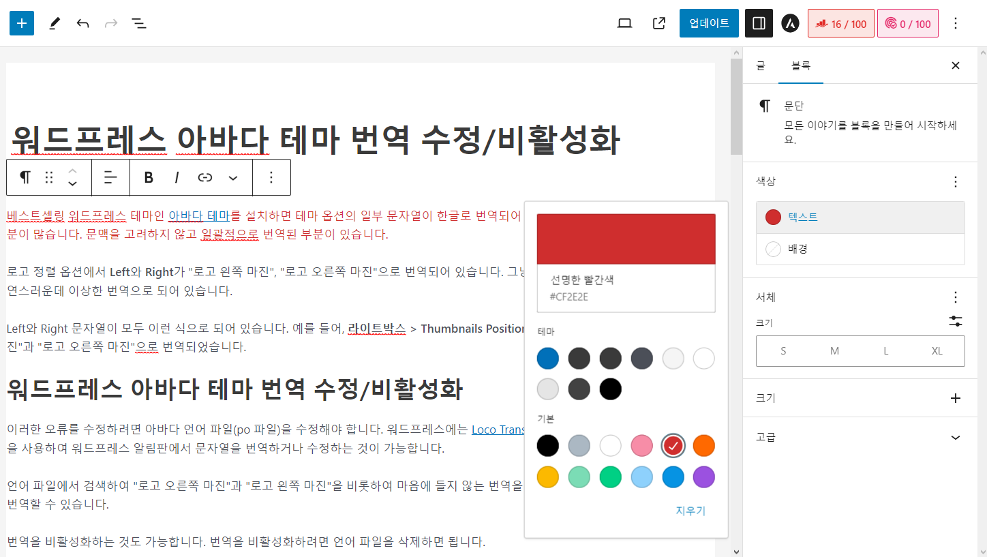The height and width of the screenshot is (557, 987).
Task: Open the top bar options menu
Action: point(956,23)
